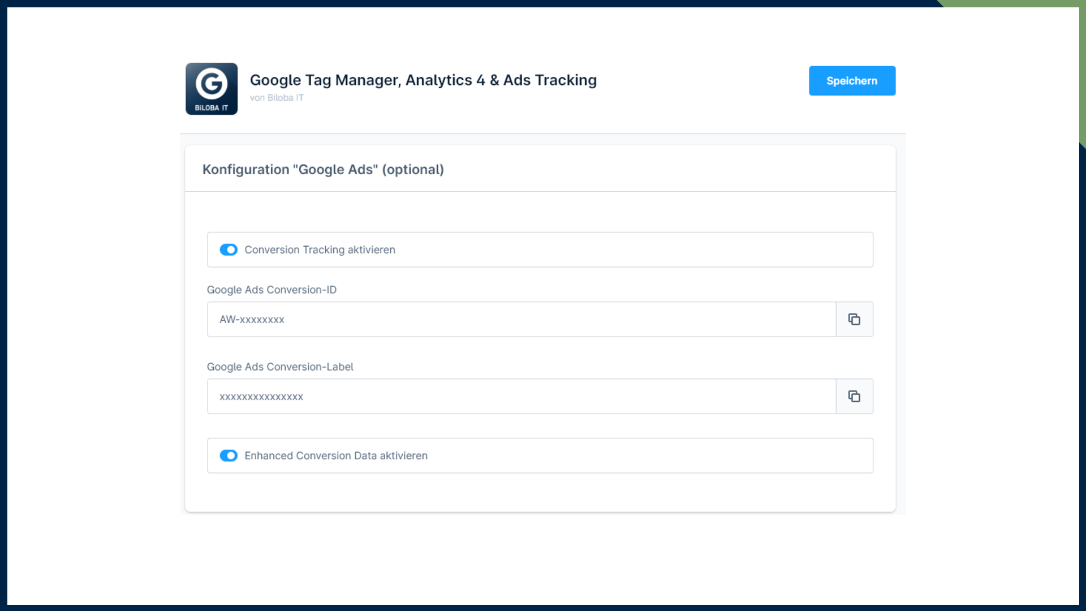
Task: Focus the Conversion-Label input field
Action: coord(522,396)
